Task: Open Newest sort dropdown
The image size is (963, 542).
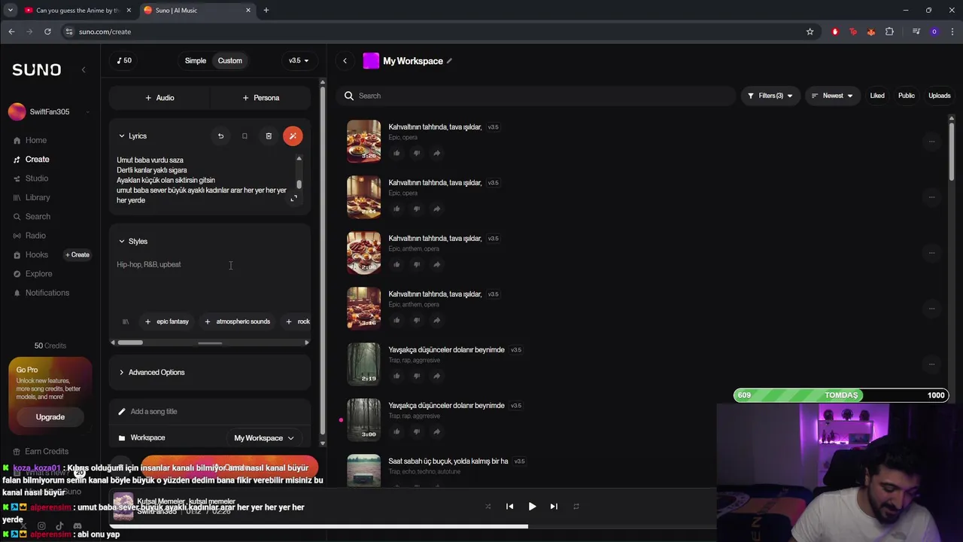Action: pyautogui.click(x=833, y=96)
